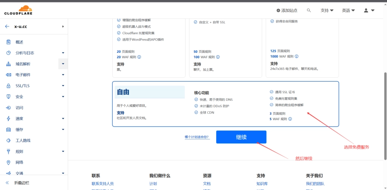
Task: Click checkmark icon beside 全球 CDN
Action: 196,112
